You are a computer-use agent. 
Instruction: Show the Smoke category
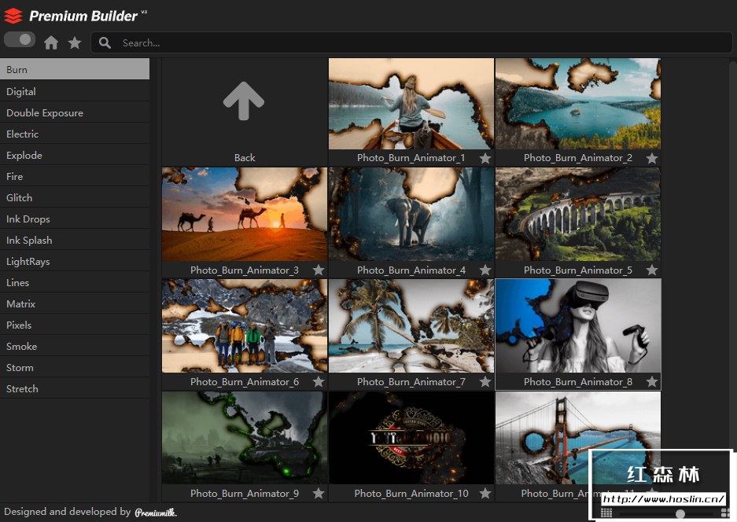pyautogui.click(x=75, y=346)
